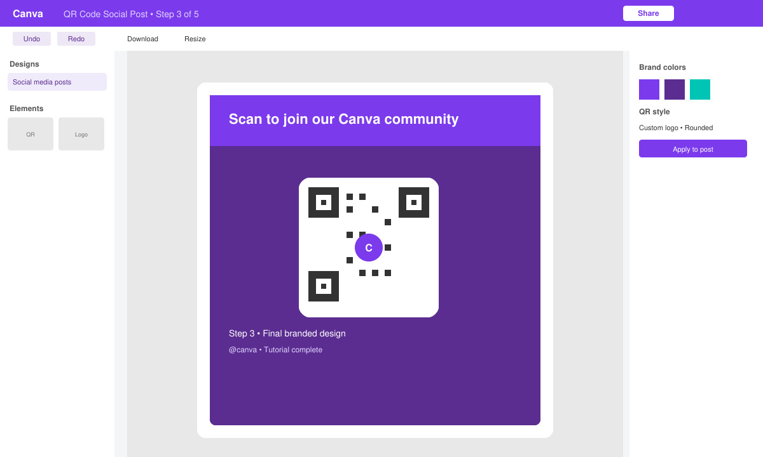Click the Share button
The width and height of the screenshot is (763, 457).
tap(648, 13)
